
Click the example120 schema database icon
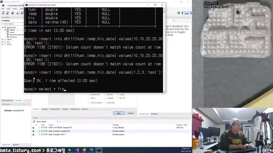(5, 27)
